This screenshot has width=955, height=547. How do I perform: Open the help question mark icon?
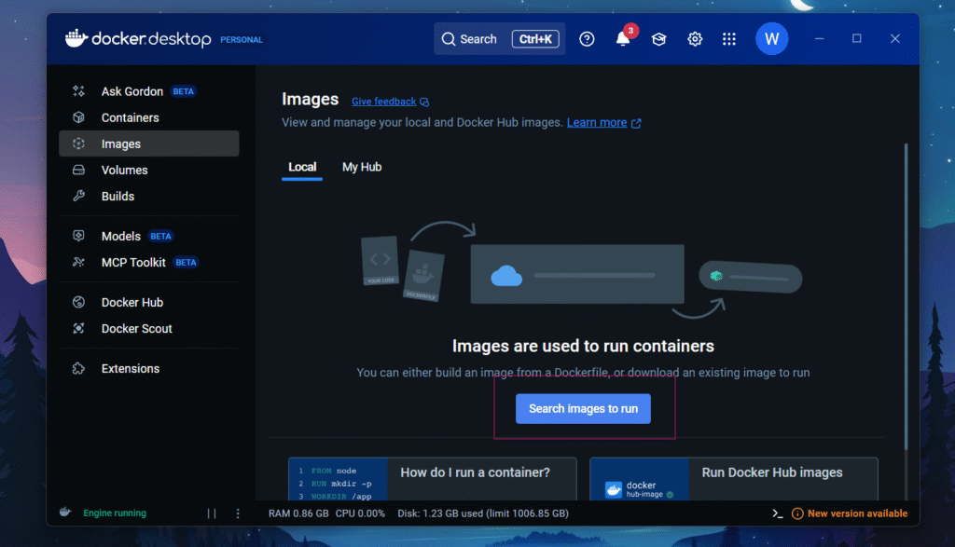[x=587, y=39]
